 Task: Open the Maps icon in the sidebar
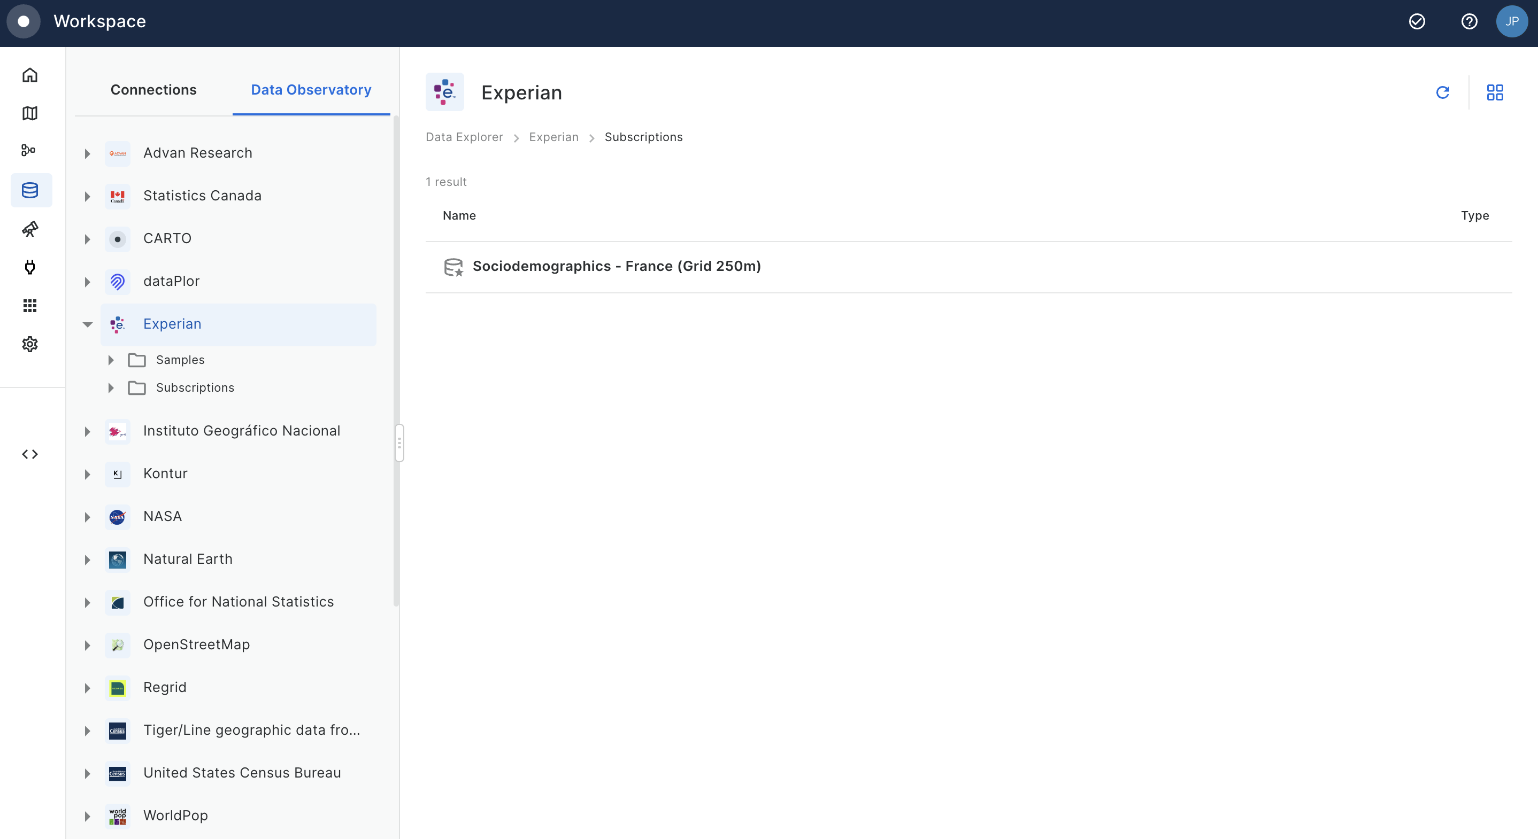tap(30, 113)
